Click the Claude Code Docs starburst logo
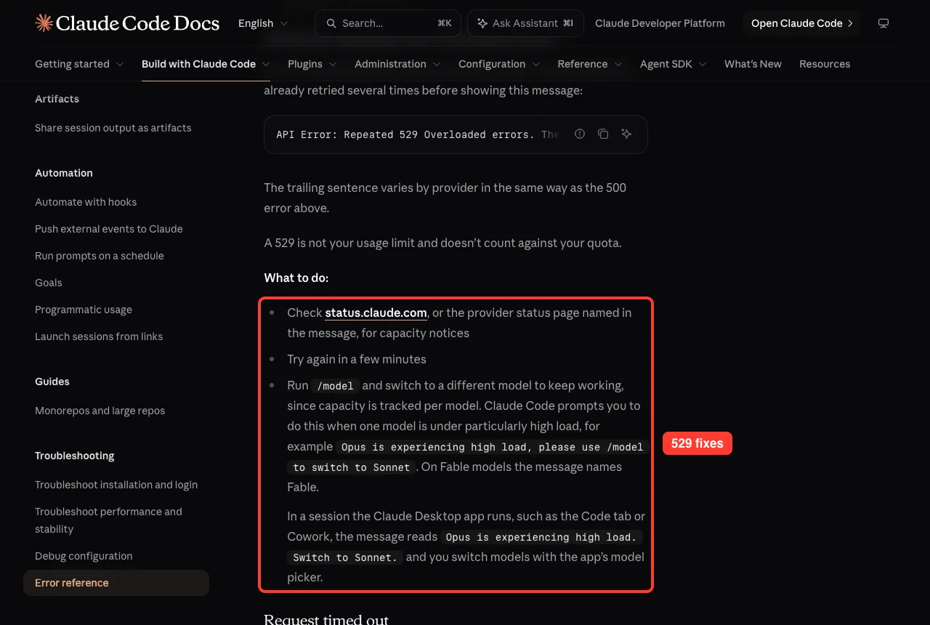This screenshot has height=625, width=930. pos(44,23)
